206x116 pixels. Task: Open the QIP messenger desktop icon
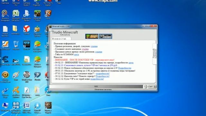coord(27,44)
